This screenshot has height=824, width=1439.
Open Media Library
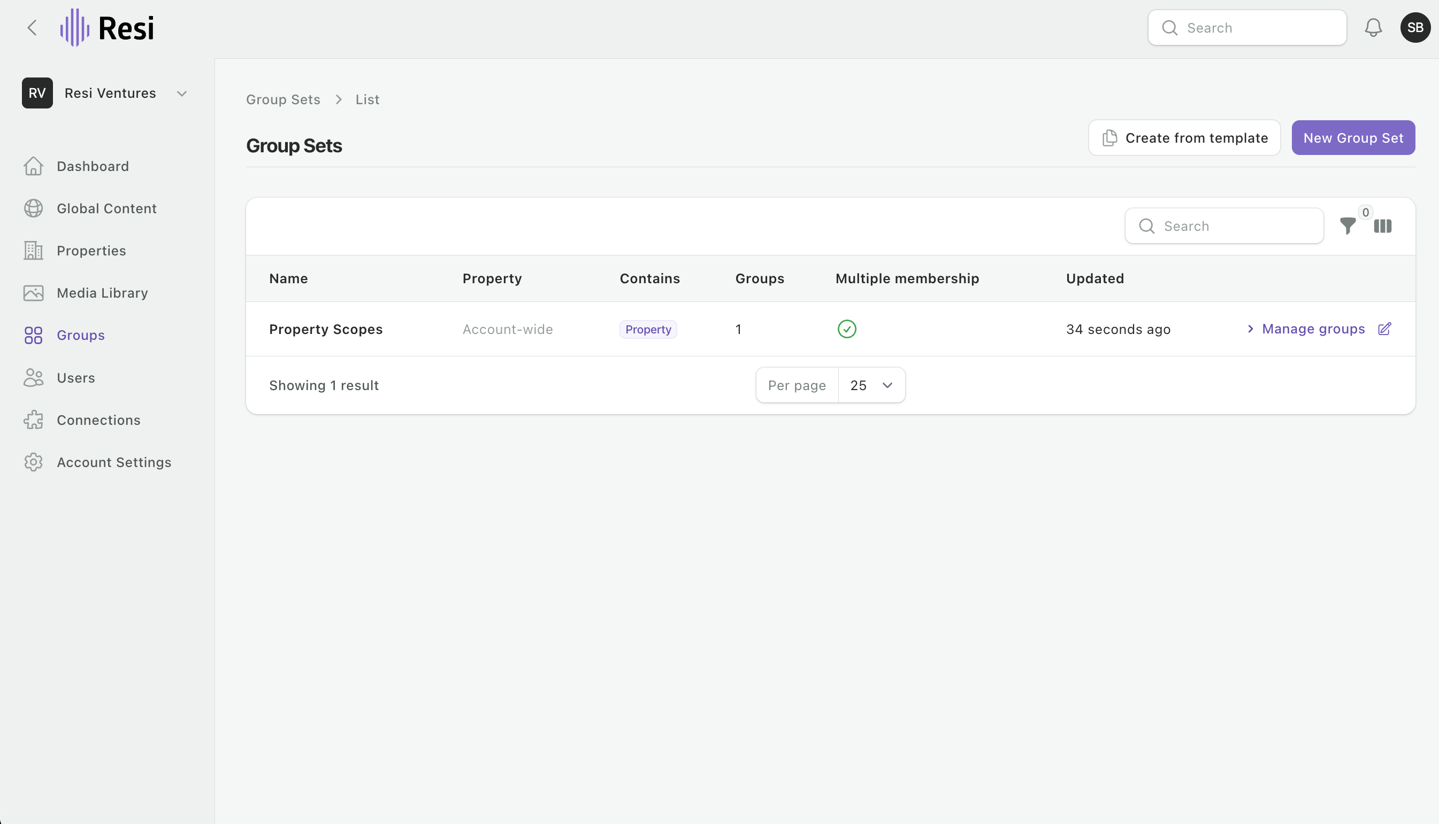[x=103, y=293]
